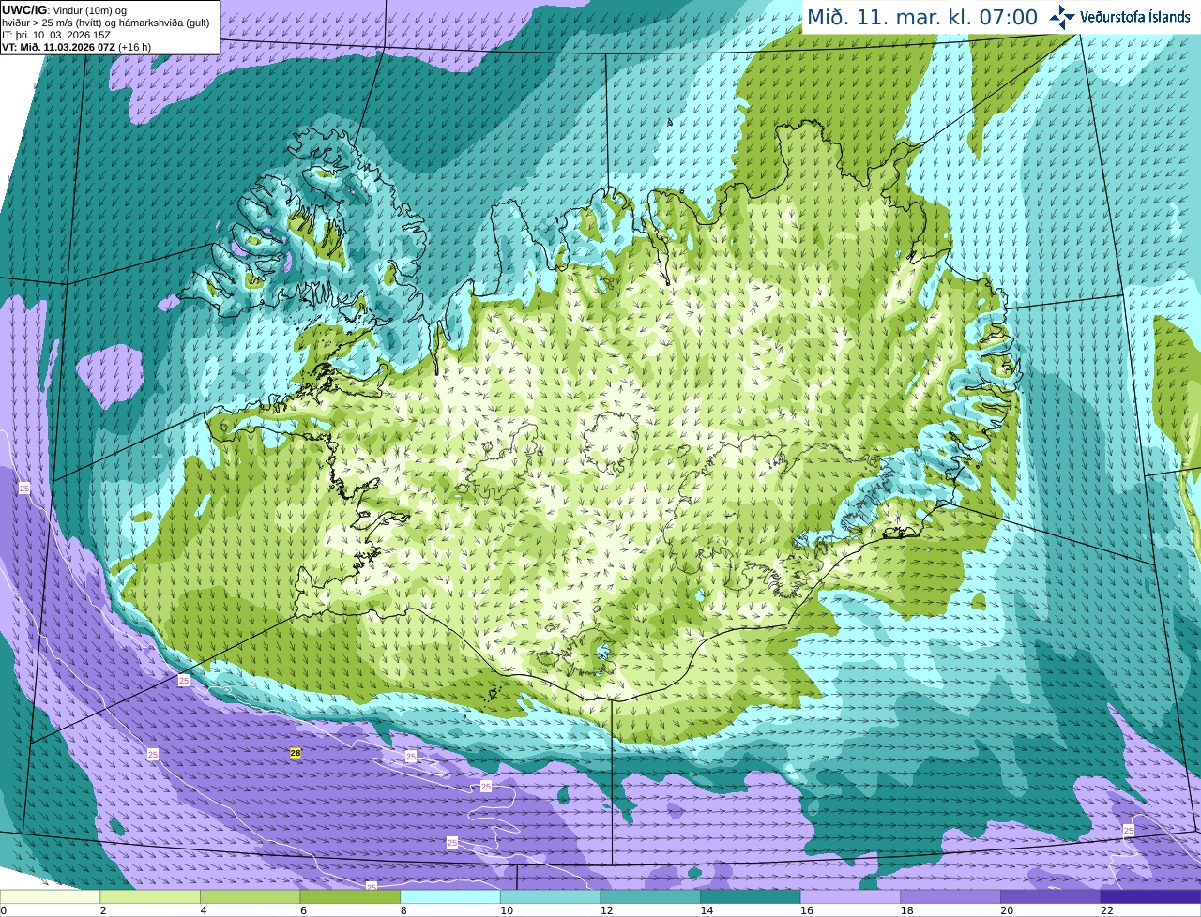Select the 12–14 m/s teal legend swatch
The image size is (1201, 917).
coord(650,896)
